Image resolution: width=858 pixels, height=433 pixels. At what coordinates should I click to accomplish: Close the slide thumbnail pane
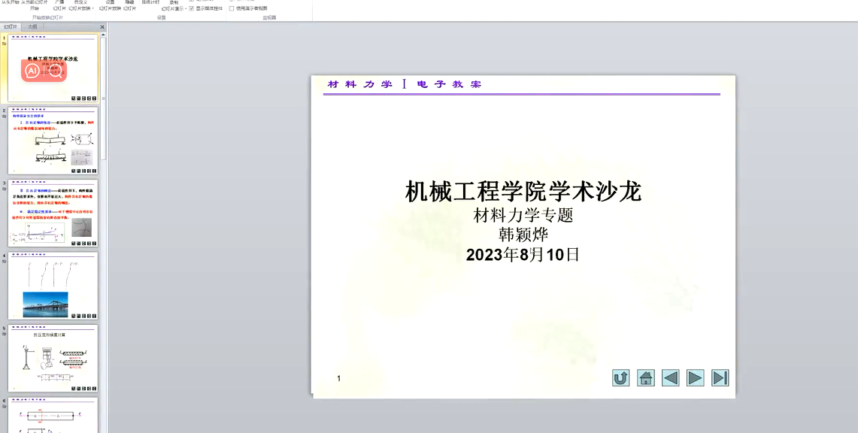102,27
